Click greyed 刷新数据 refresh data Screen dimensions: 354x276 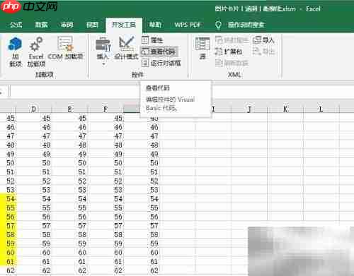(232, 63)
